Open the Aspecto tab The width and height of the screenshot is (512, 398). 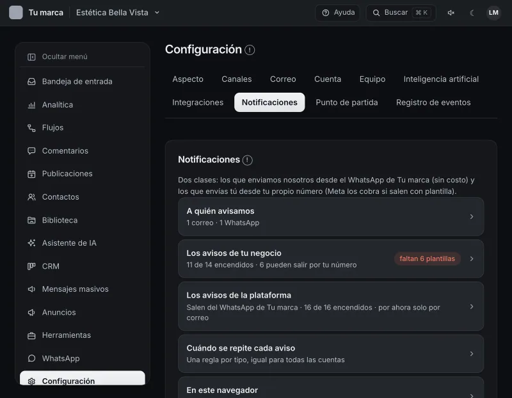188,79
